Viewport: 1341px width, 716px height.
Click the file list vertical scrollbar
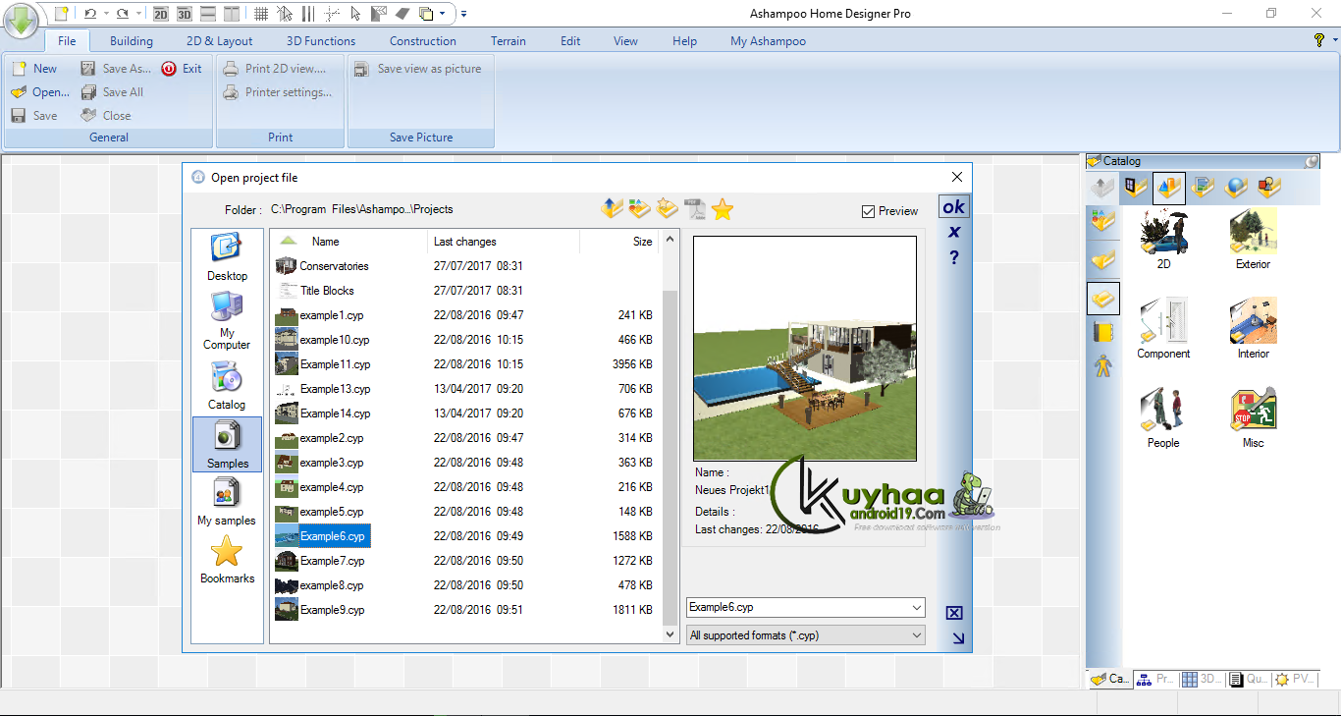[670, 438]
